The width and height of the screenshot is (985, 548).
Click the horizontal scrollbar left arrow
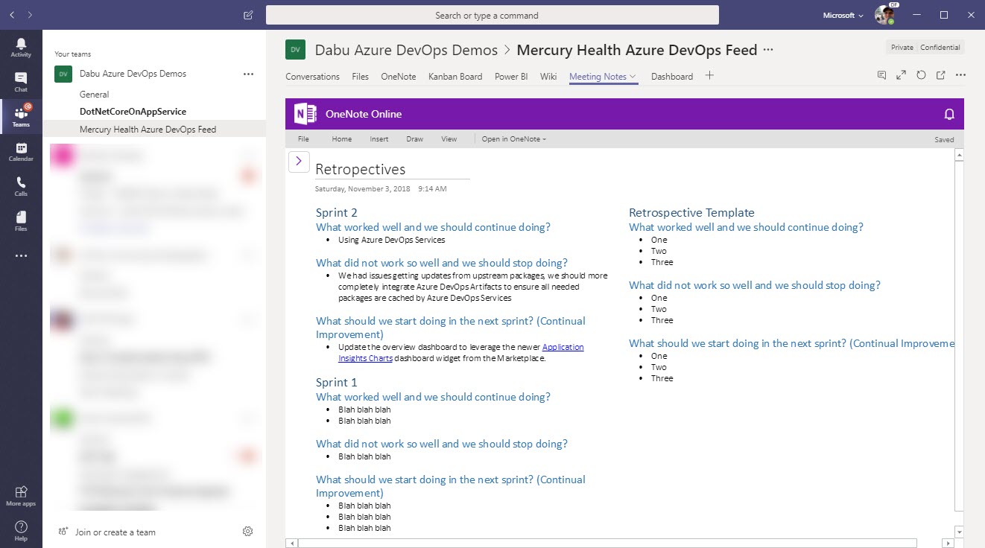(292, 543)
